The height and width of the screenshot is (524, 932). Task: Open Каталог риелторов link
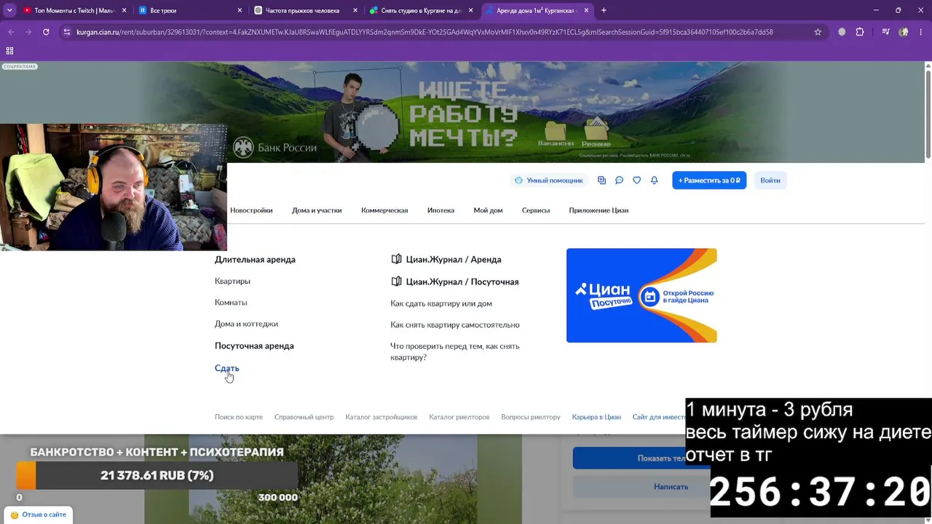459,417
